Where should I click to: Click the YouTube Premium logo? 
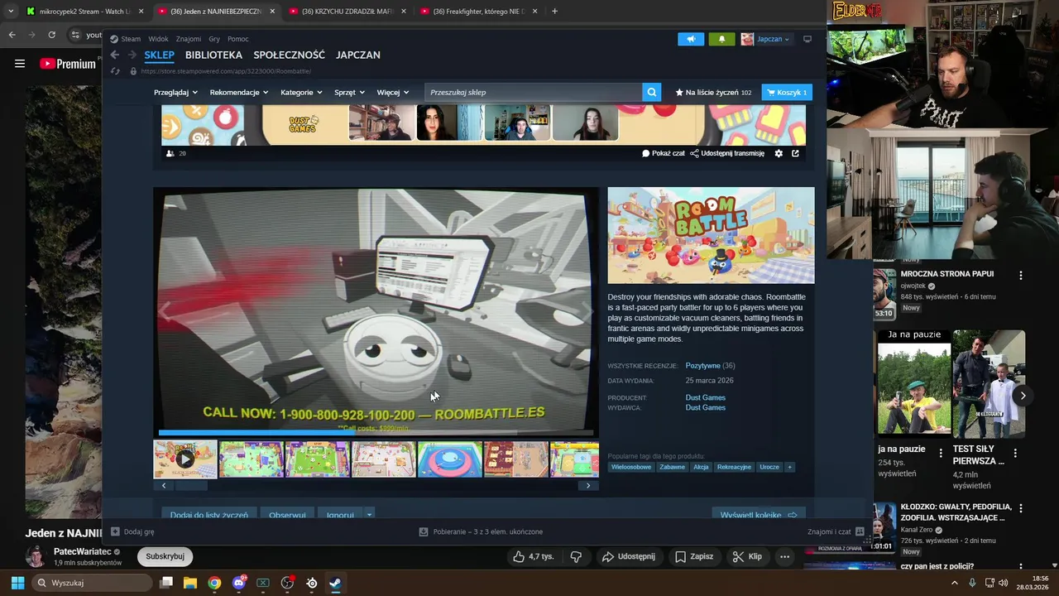pos(68,64)
